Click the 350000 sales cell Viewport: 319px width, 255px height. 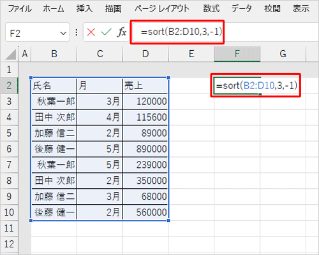pyautogui.click(x=145, y=181)
